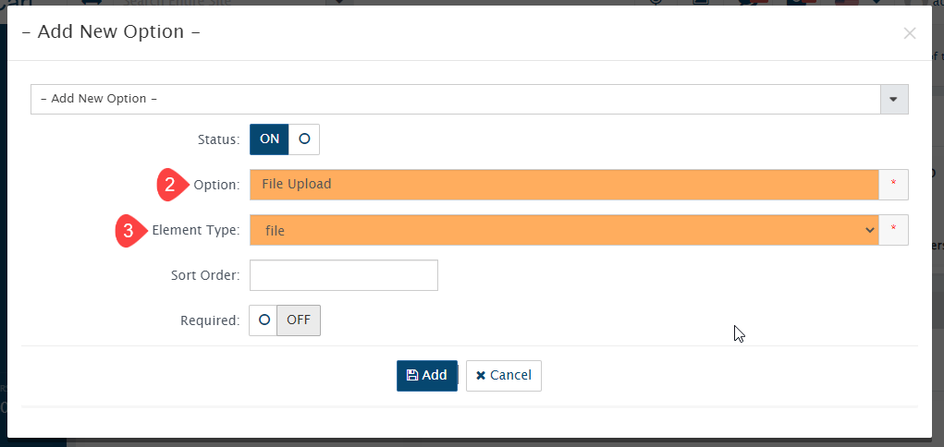Click the circle half of the Required switch

(264, 320)
